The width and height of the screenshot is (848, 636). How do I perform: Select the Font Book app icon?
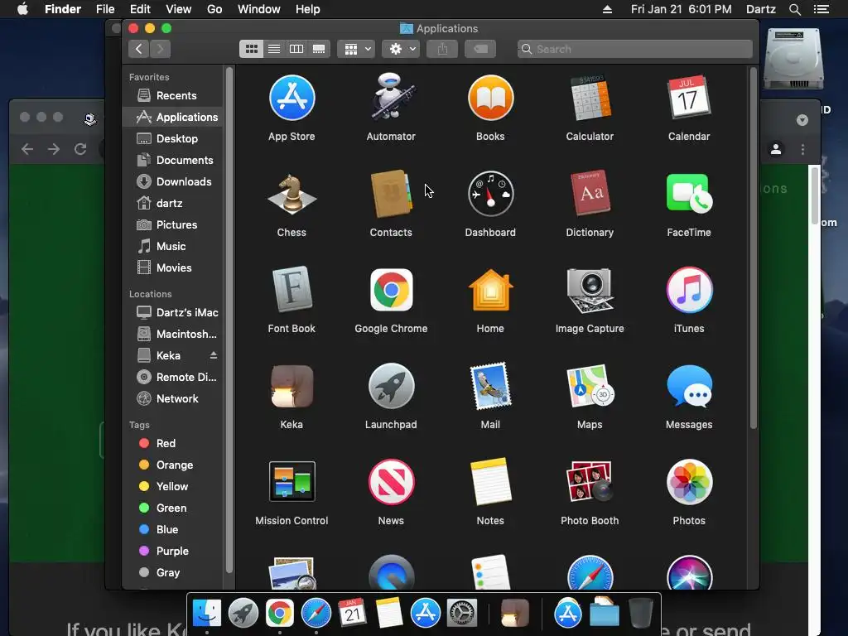pos(291,289)
